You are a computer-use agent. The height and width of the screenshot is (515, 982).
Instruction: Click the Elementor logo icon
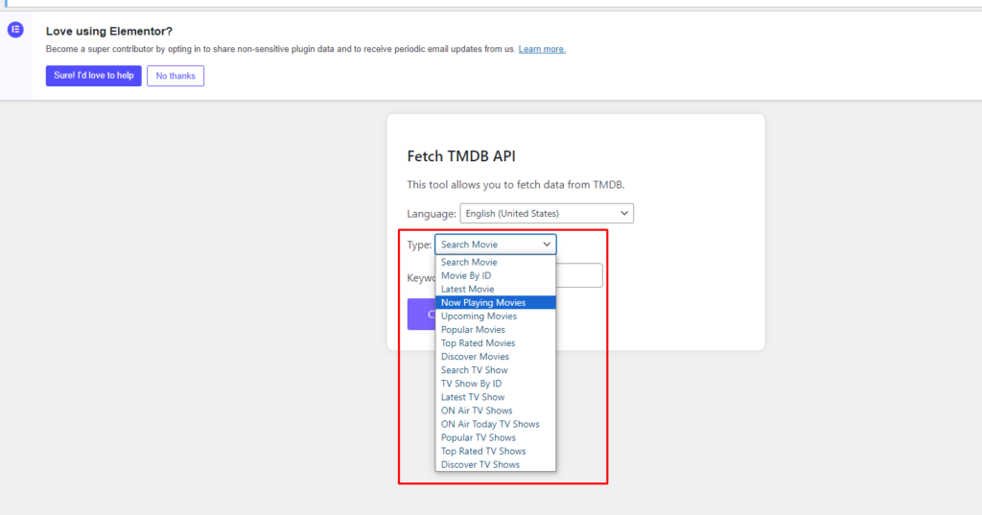tap(15, 30)
